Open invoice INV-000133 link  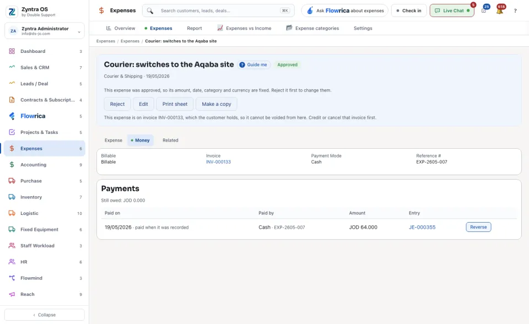click(218, 162)
